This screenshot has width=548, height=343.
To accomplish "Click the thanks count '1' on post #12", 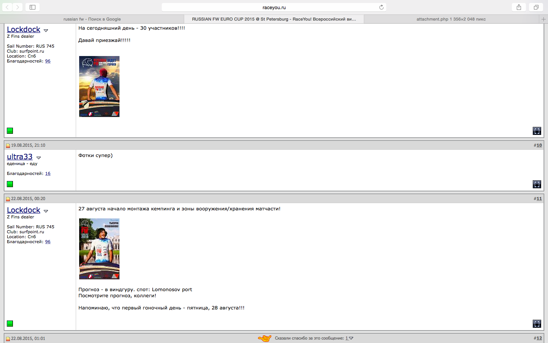I will (x=347, y=338).
